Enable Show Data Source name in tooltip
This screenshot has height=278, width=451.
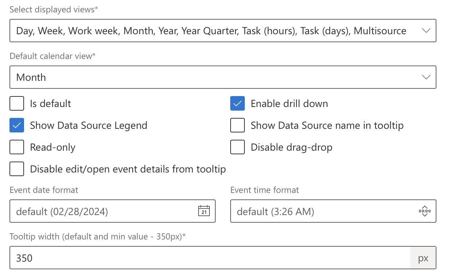(237, 125)
